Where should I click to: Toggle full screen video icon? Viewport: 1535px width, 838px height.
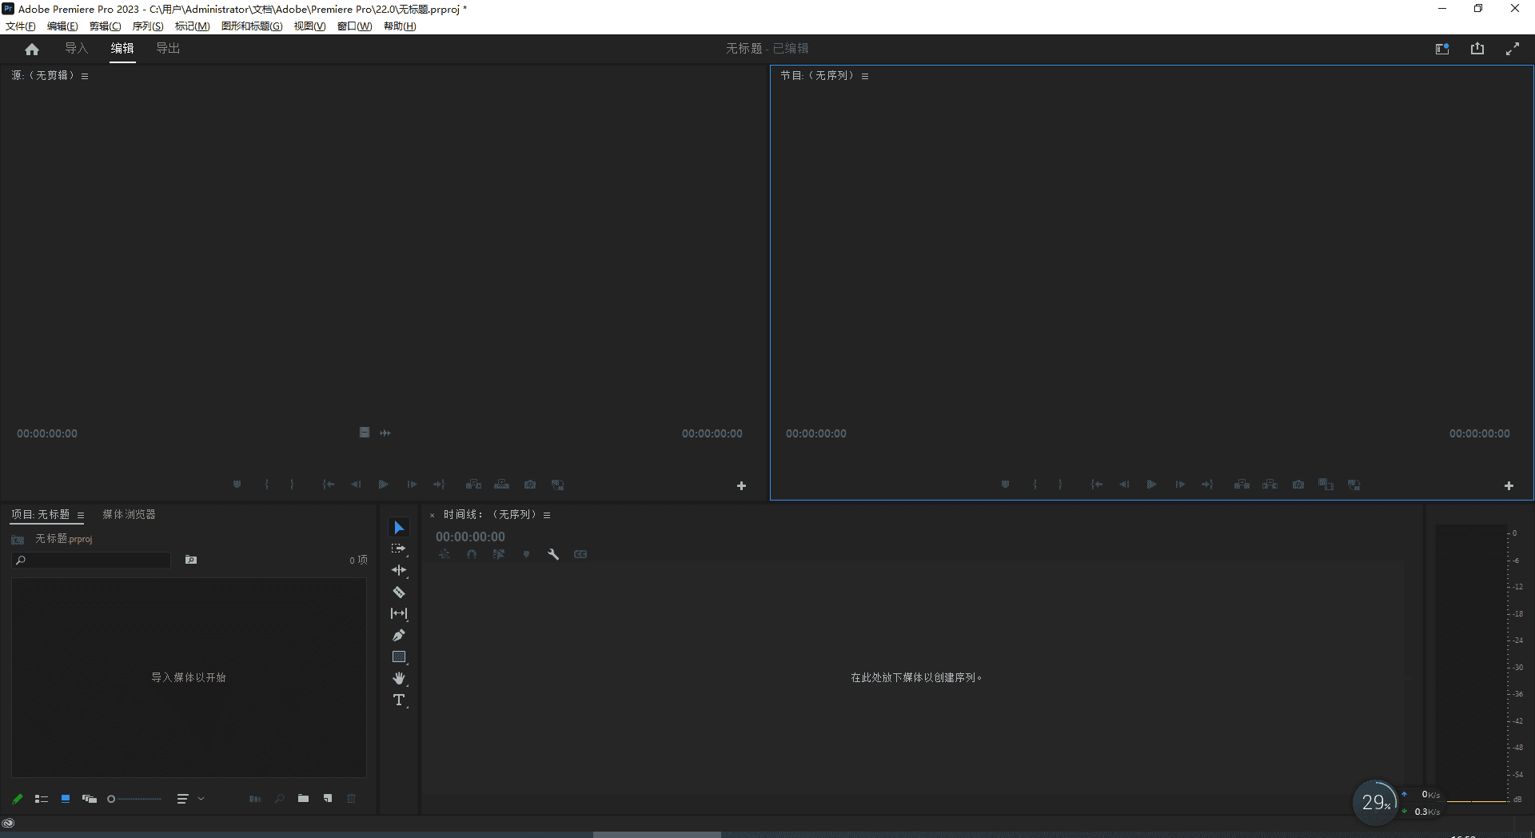click(1513, 49)
